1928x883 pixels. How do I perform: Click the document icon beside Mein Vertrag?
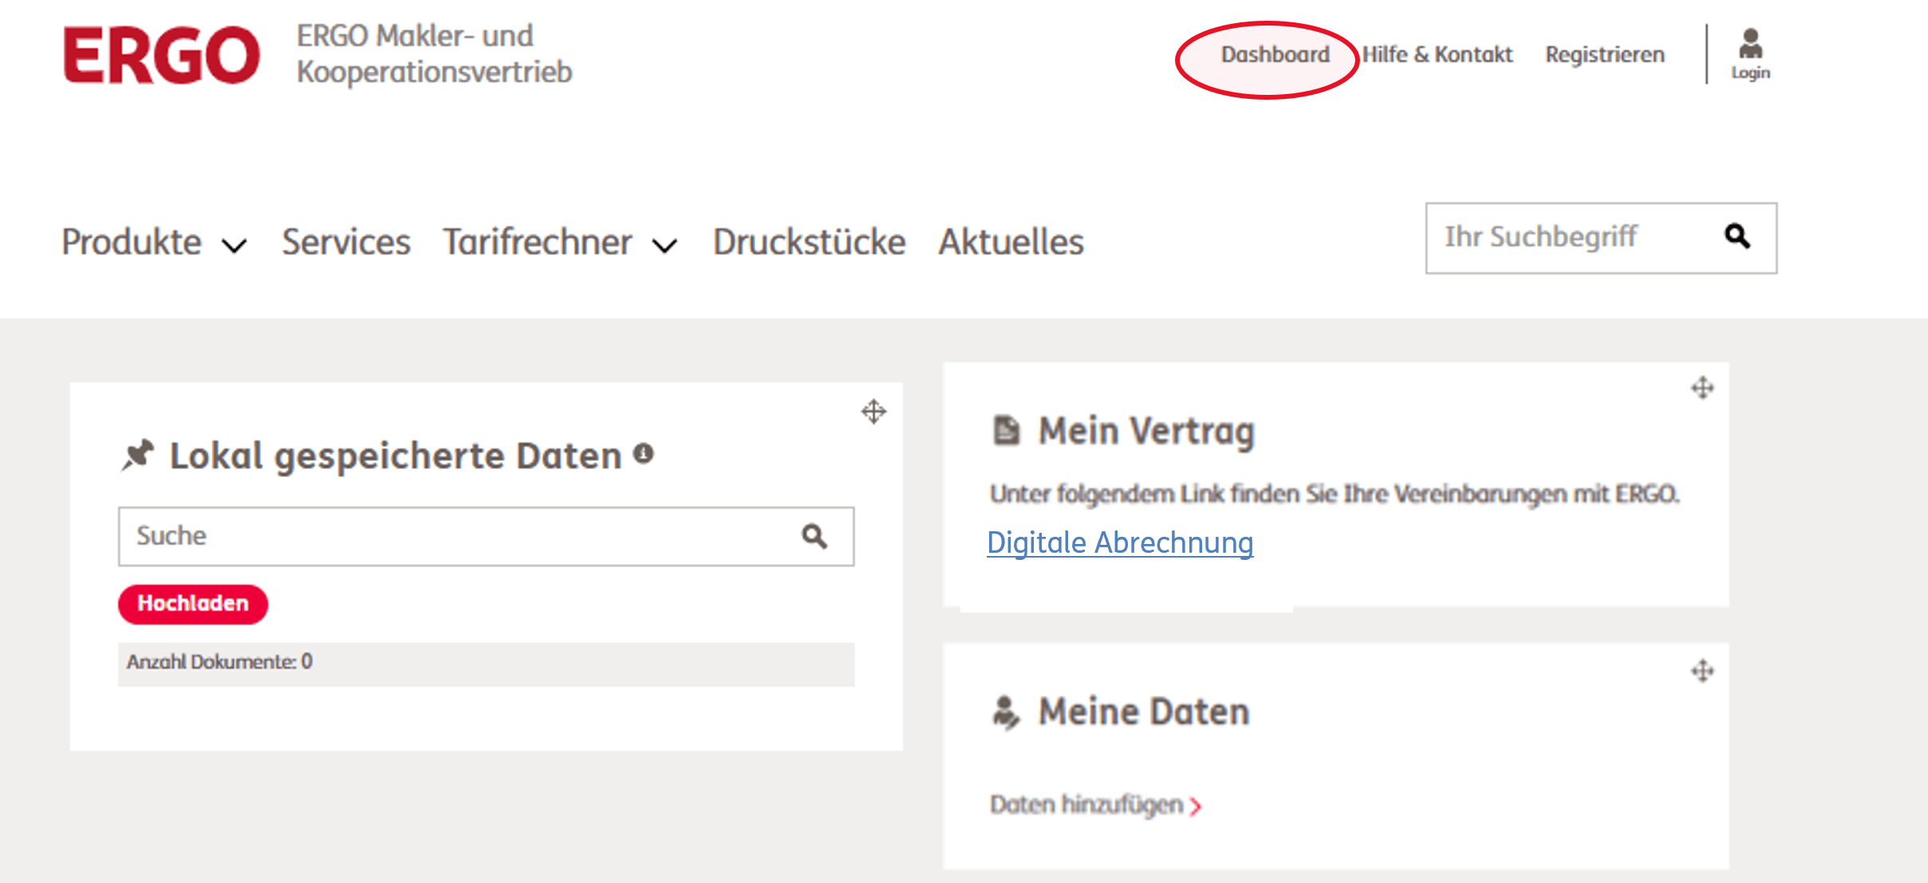(1006, 430)
